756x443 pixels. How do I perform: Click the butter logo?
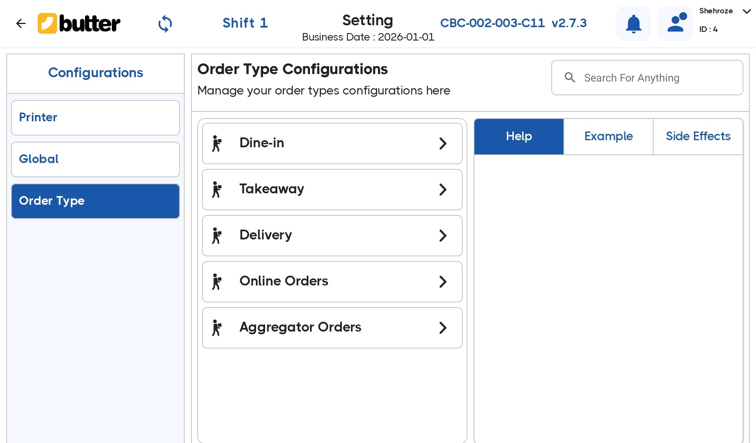(x=79, y=24)
